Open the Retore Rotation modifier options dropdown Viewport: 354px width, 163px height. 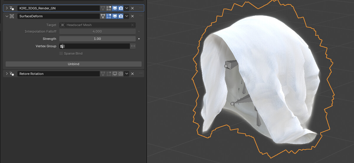point(127,74)
